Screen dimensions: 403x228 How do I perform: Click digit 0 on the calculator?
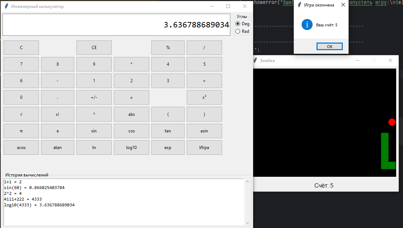click(21, 97)
